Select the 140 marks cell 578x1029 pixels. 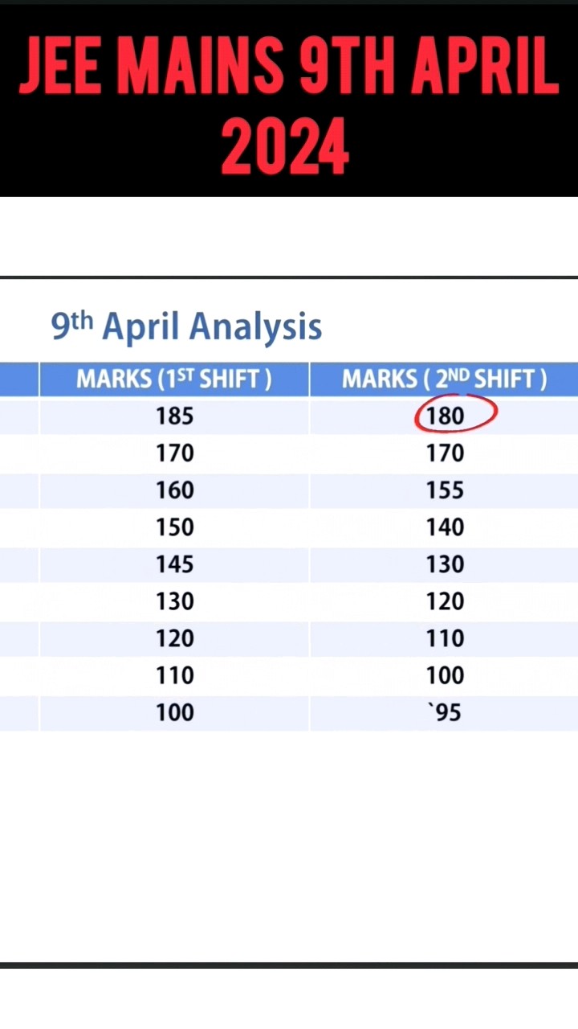point(445,527)
